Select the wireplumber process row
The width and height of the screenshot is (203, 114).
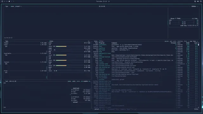(145, 76)
